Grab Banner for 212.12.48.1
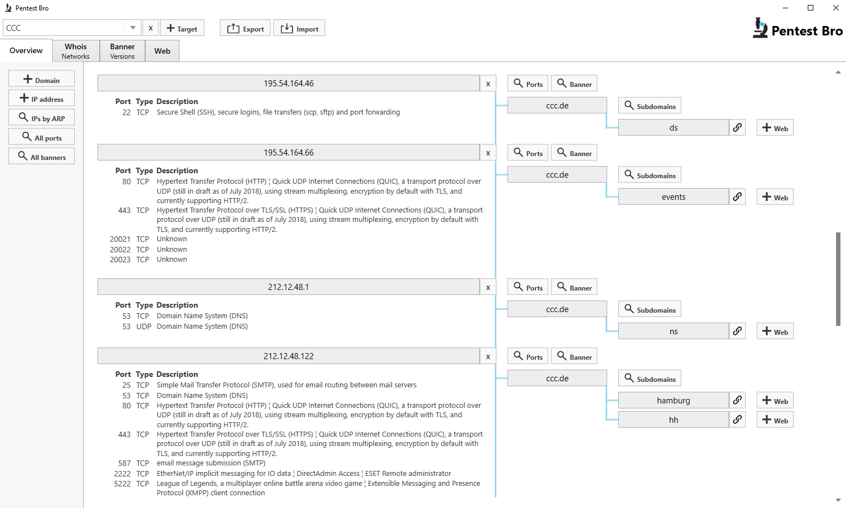 tap(575, 287)
